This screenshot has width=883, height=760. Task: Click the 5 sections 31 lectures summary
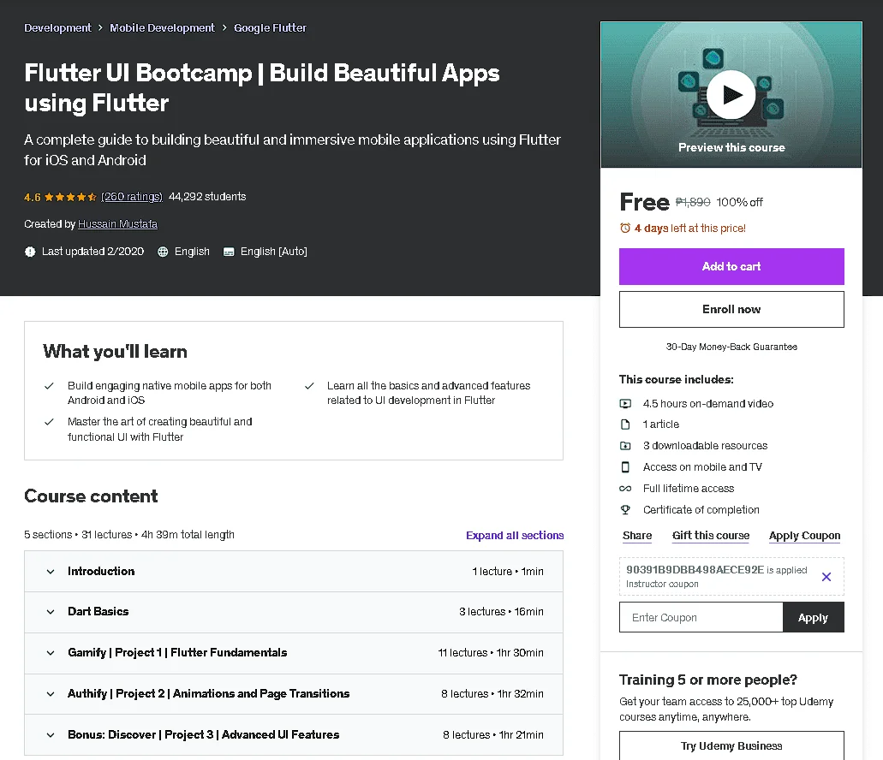129,534
